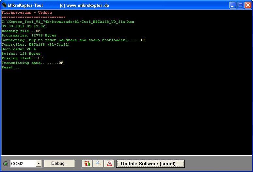Close the MikroKopter-Tool window
This screenshot has width=253, height=172.
point(247,5)
